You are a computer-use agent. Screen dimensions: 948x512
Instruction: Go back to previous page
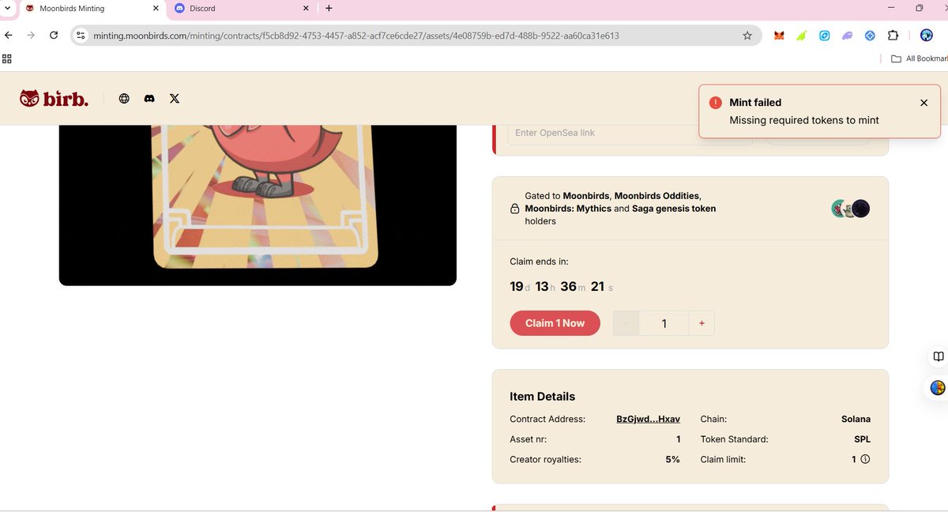point(9,36)
